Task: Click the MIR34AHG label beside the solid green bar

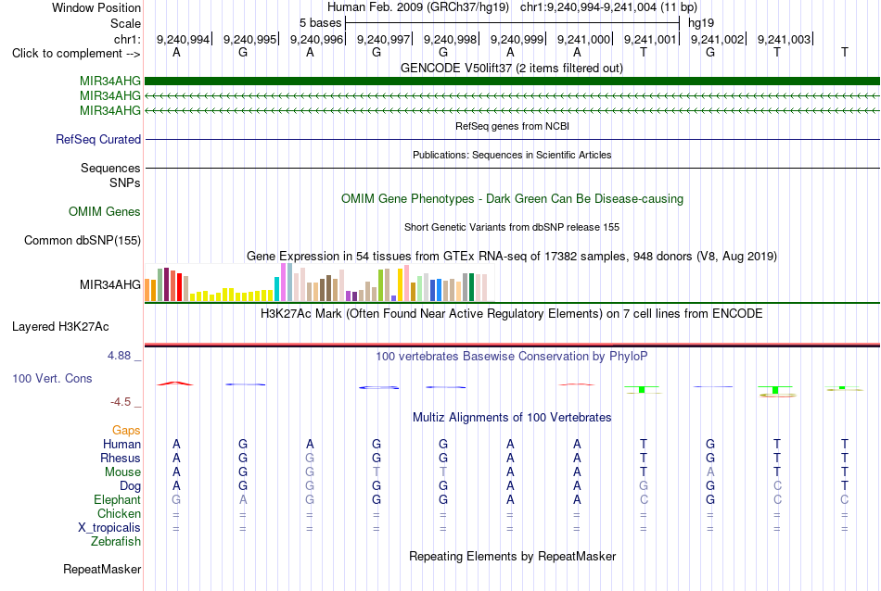Action: (110, 82)
